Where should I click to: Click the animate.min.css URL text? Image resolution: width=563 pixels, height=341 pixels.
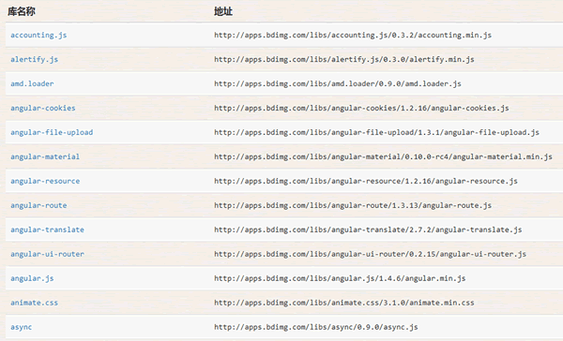[344, 303]
